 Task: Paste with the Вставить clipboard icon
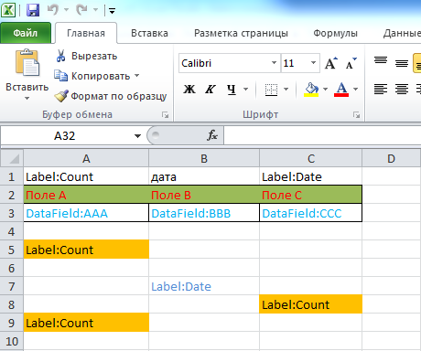click(x=27, y=63)
